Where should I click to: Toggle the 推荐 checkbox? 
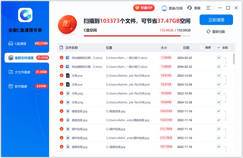click(202, 47)
